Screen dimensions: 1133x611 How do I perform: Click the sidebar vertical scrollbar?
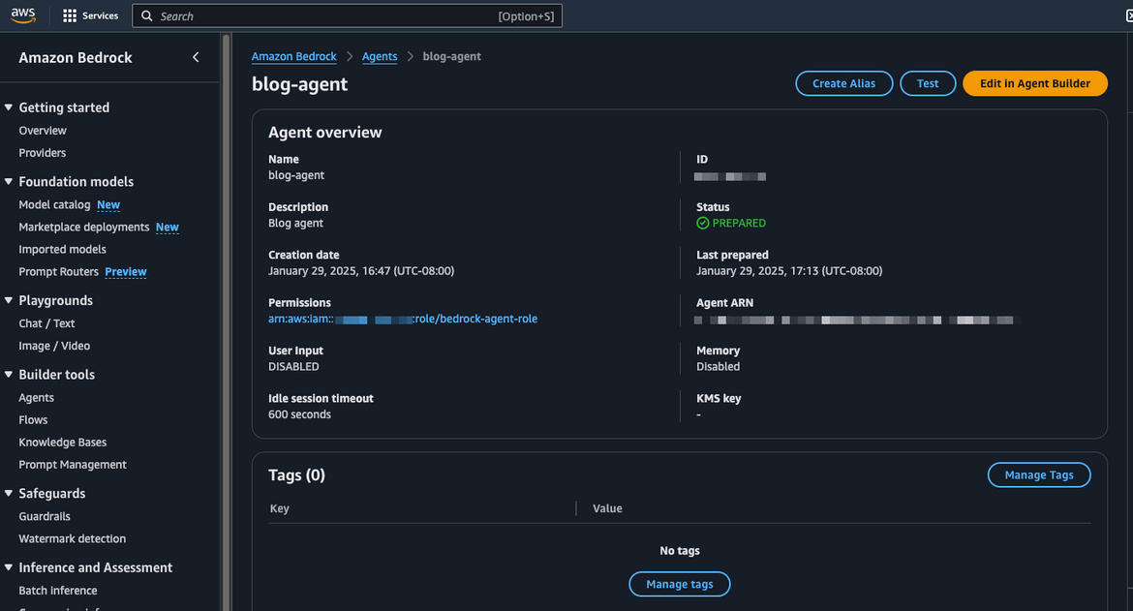tap(227, 321)
